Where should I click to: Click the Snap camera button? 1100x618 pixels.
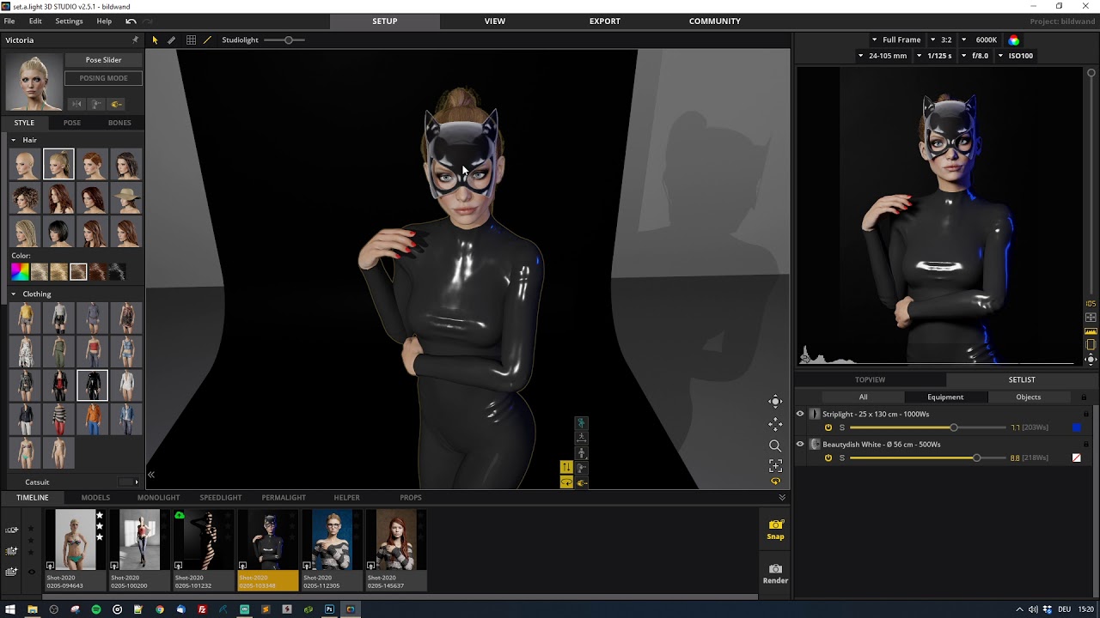(x=775, y=530)
